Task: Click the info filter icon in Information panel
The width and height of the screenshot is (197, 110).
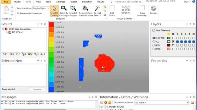Action: 102,103
